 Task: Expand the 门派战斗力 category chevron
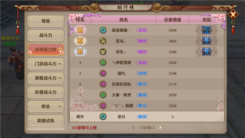tap(60, 64)
